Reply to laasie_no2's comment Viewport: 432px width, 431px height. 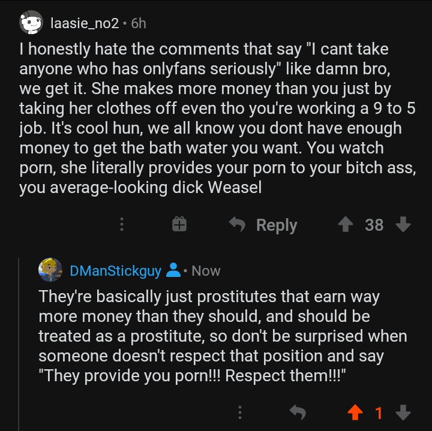(263, 225)
